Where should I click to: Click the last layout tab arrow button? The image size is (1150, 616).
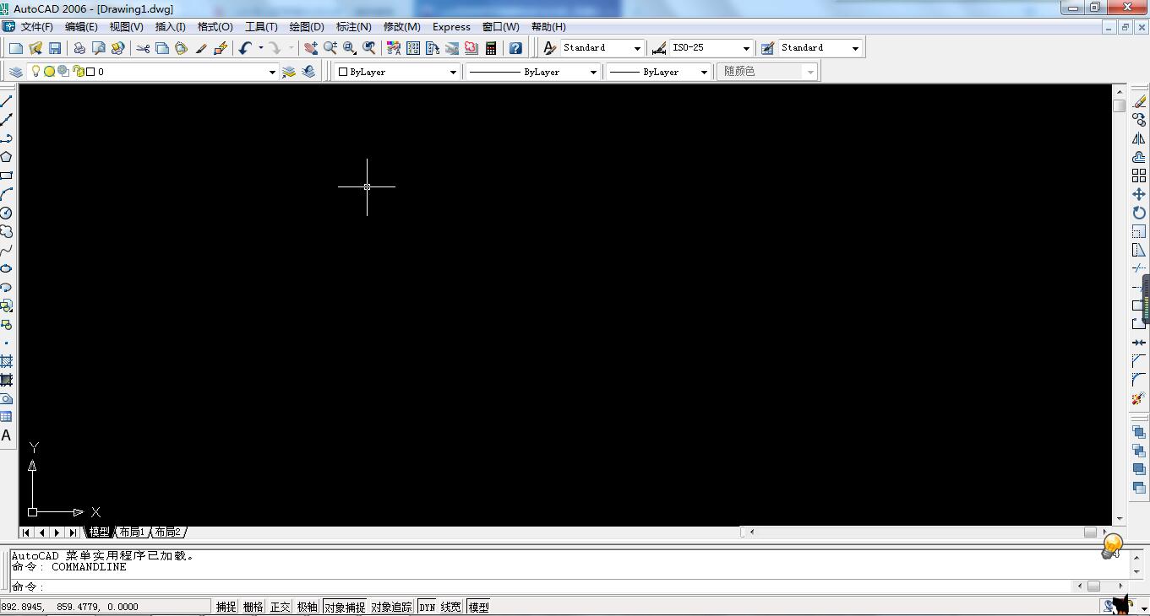(x=73, y=532)
